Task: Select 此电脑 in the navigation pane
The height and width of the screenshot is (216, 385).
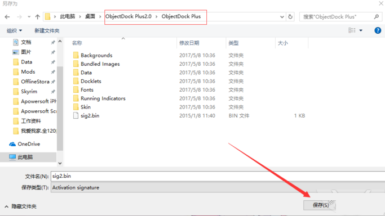Action: (x=25, y=157)
